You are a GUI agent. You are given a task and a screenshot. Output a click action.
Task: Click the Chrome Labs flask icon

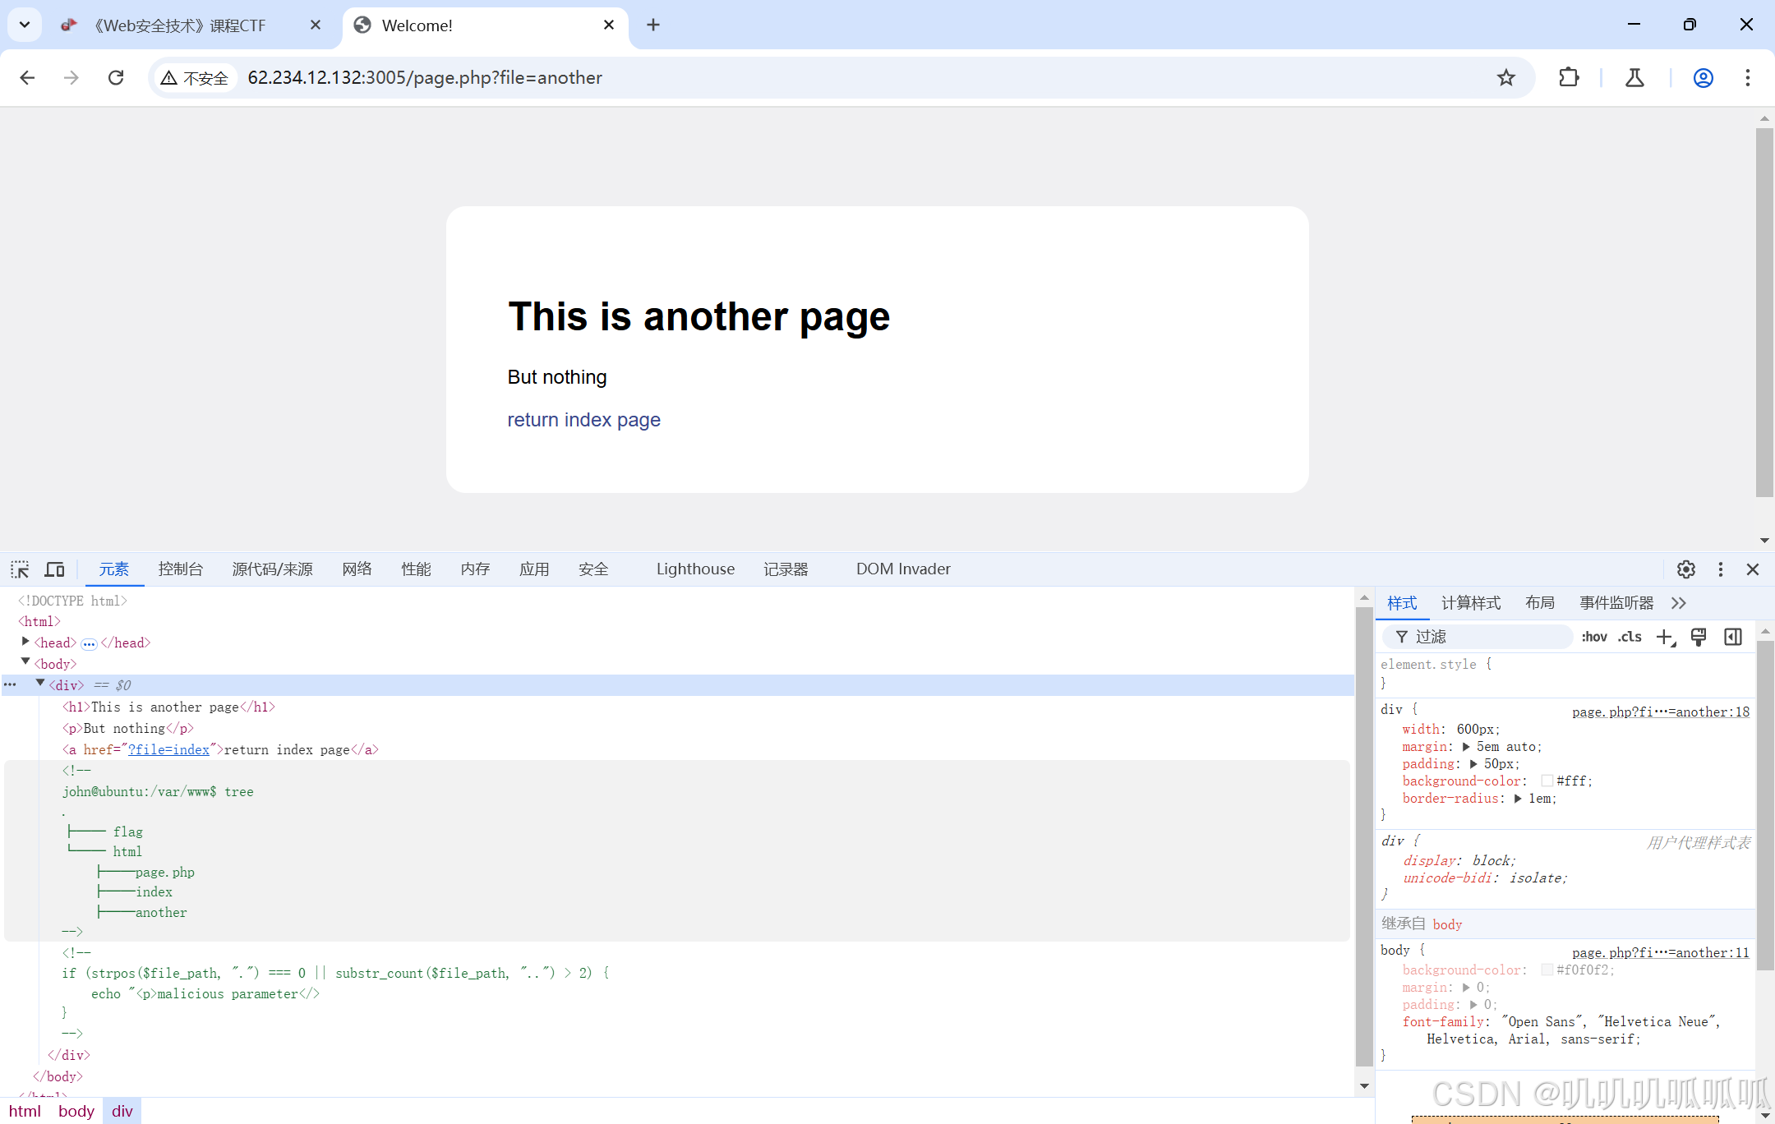click(1634, 77)
